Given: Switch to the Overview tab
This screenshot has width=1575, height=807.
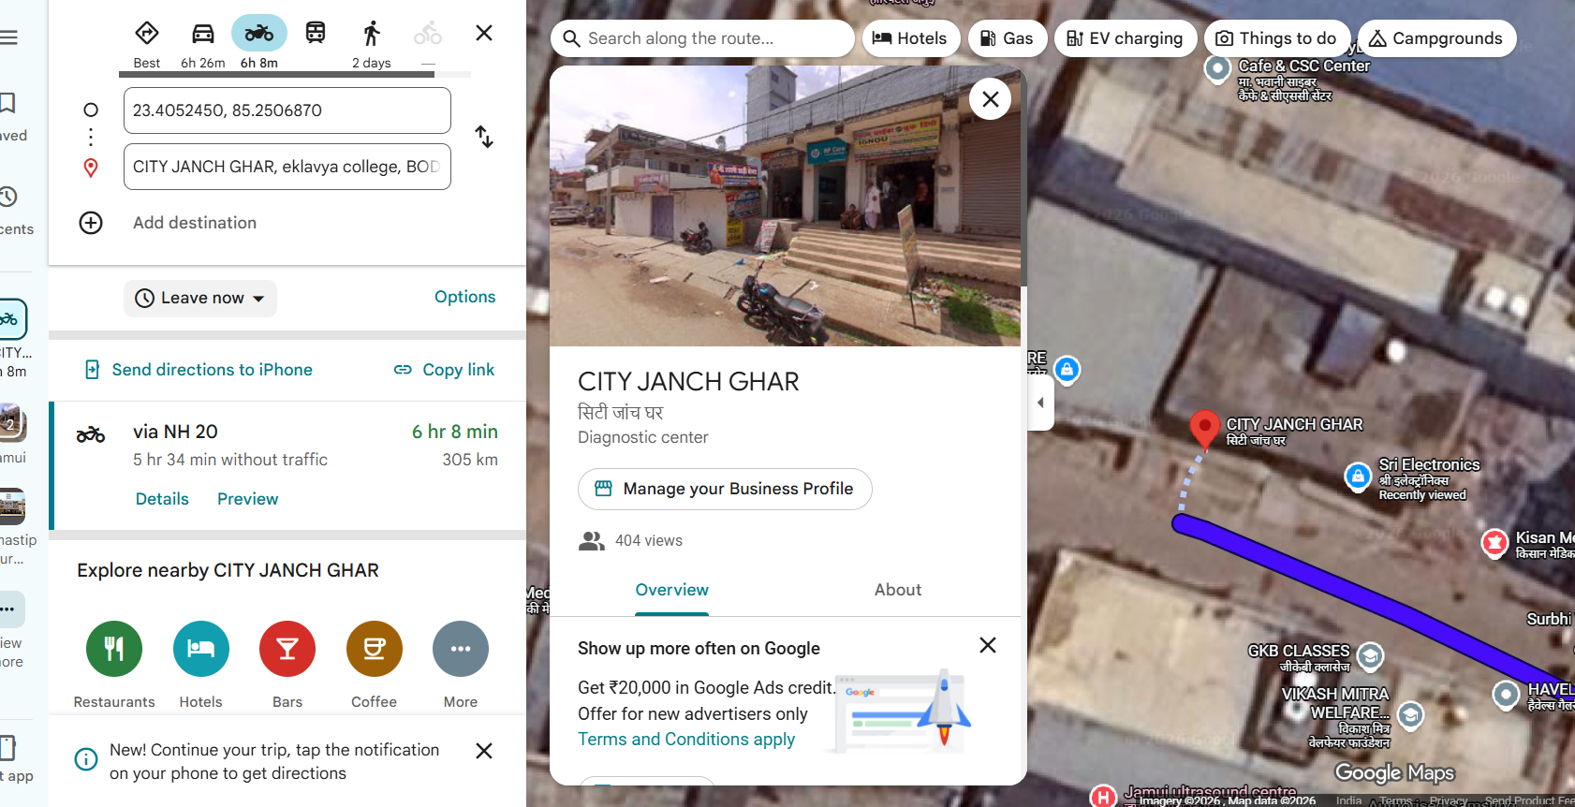Looking at the screenshot, I should pyautogui.click(x=671, y=590).
